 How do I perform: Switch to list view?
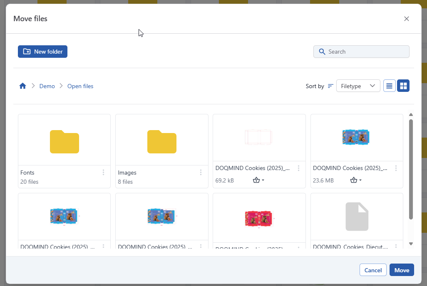390,86
